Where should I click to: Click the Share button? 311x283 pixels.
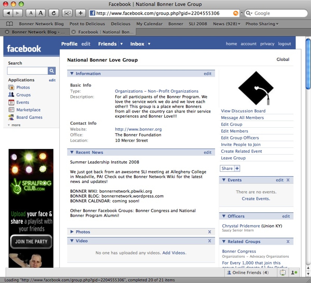point(227,168)
